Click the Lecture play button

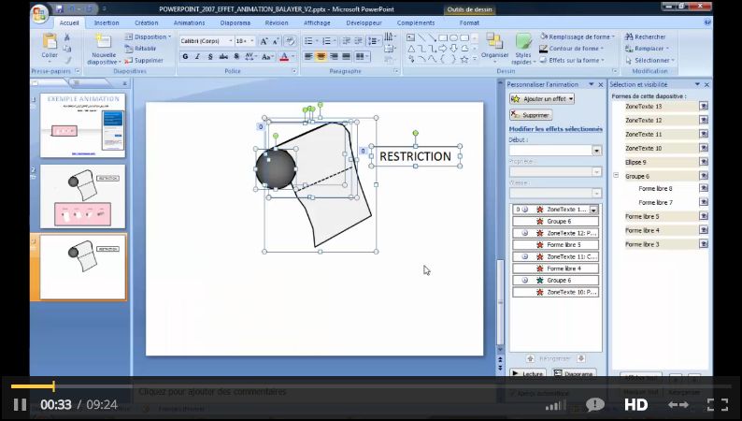[528, 373]
